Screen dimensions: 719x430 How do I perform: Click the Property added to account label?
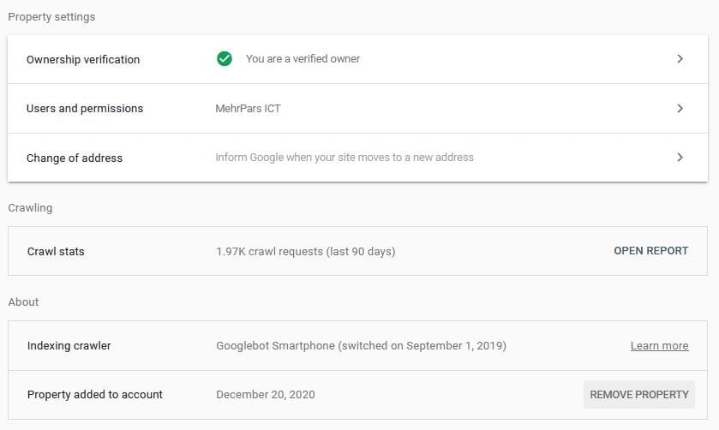(x=95, y=395)
